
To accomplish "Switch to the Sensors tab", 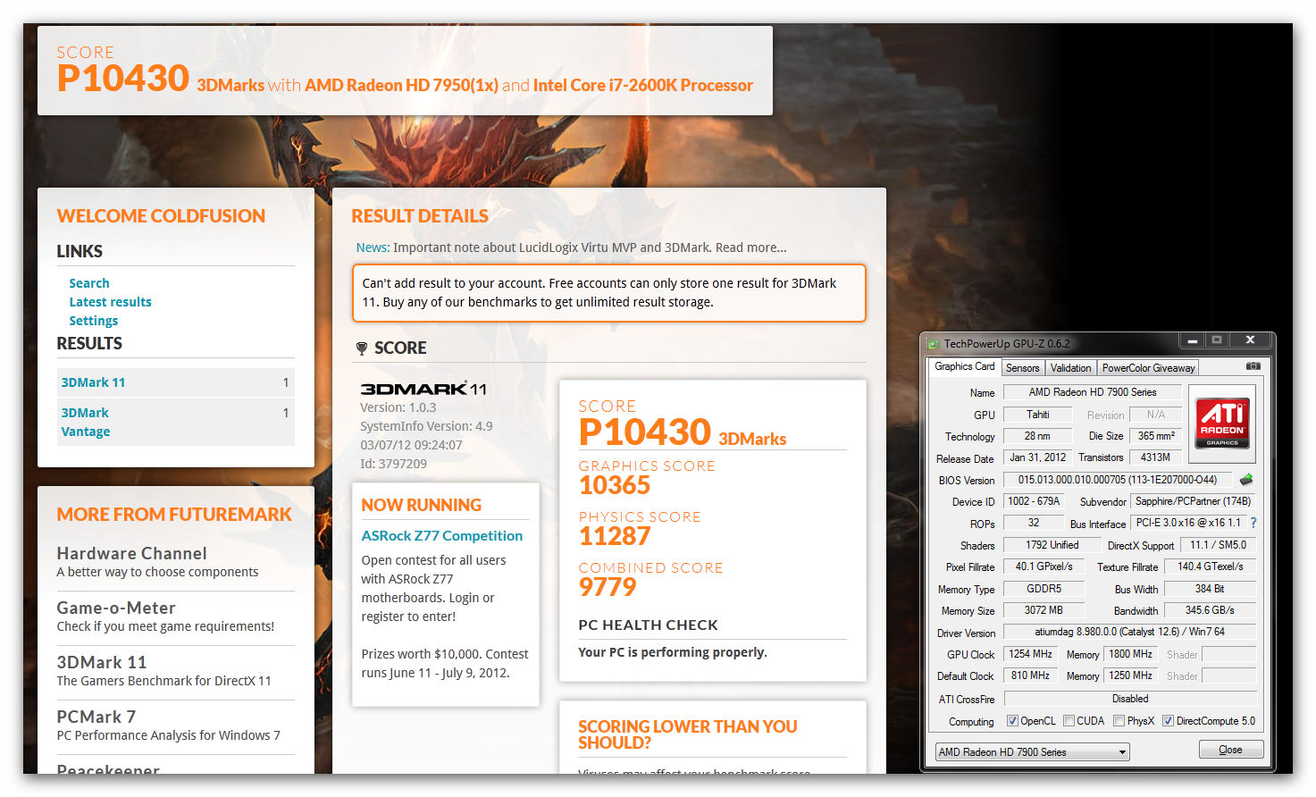I will pyautogui.click(x=1023, y=368).
